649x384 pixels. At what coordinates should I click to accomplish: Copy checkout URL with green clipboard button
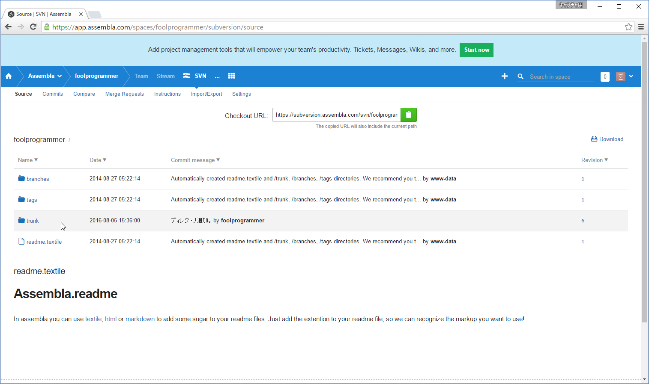pos(409,115)
